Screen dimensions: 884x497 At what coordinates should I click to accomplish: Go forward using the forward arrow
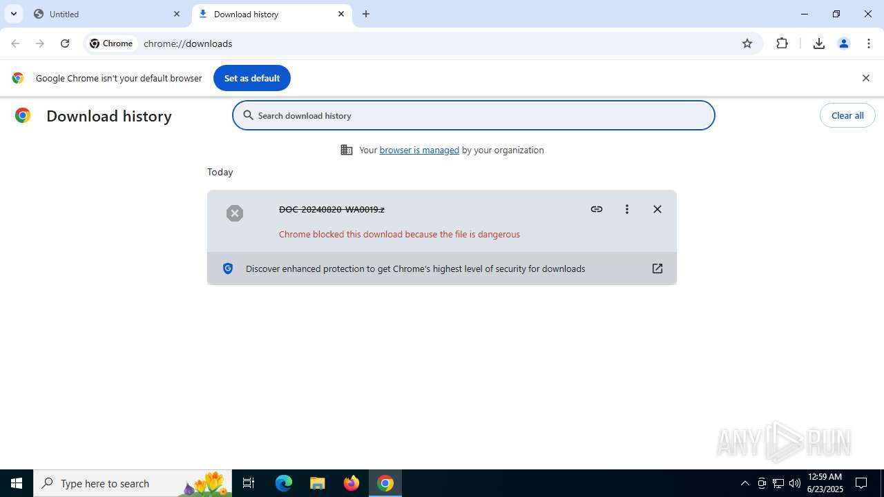coord(40,43)
